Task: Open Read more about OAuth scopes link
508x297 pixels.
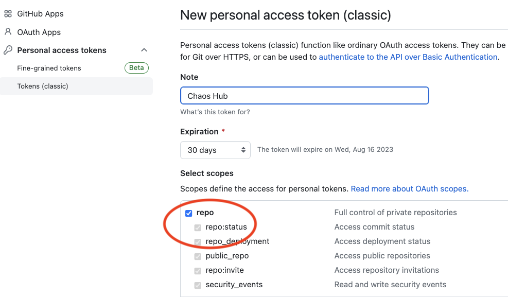Action: click(409, 189)
